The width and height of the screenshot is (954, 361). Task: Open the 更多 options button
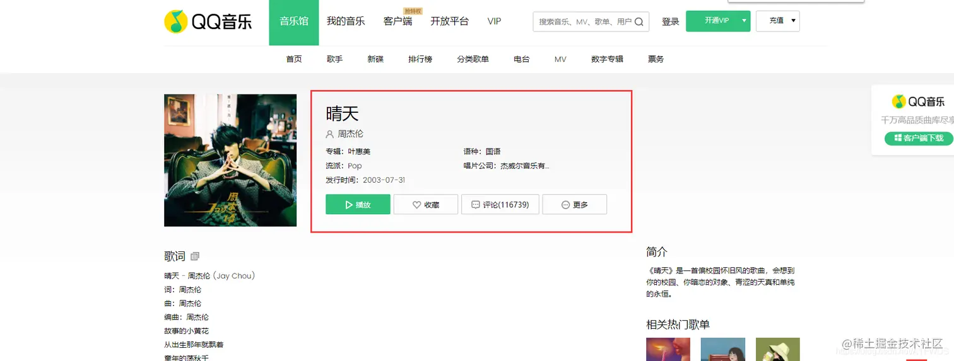[x=575, y=205]
